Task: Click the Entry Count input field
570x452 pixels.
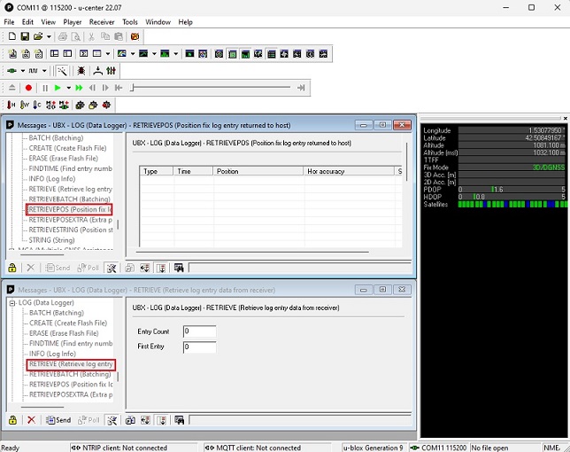Action: pos(199,331)
